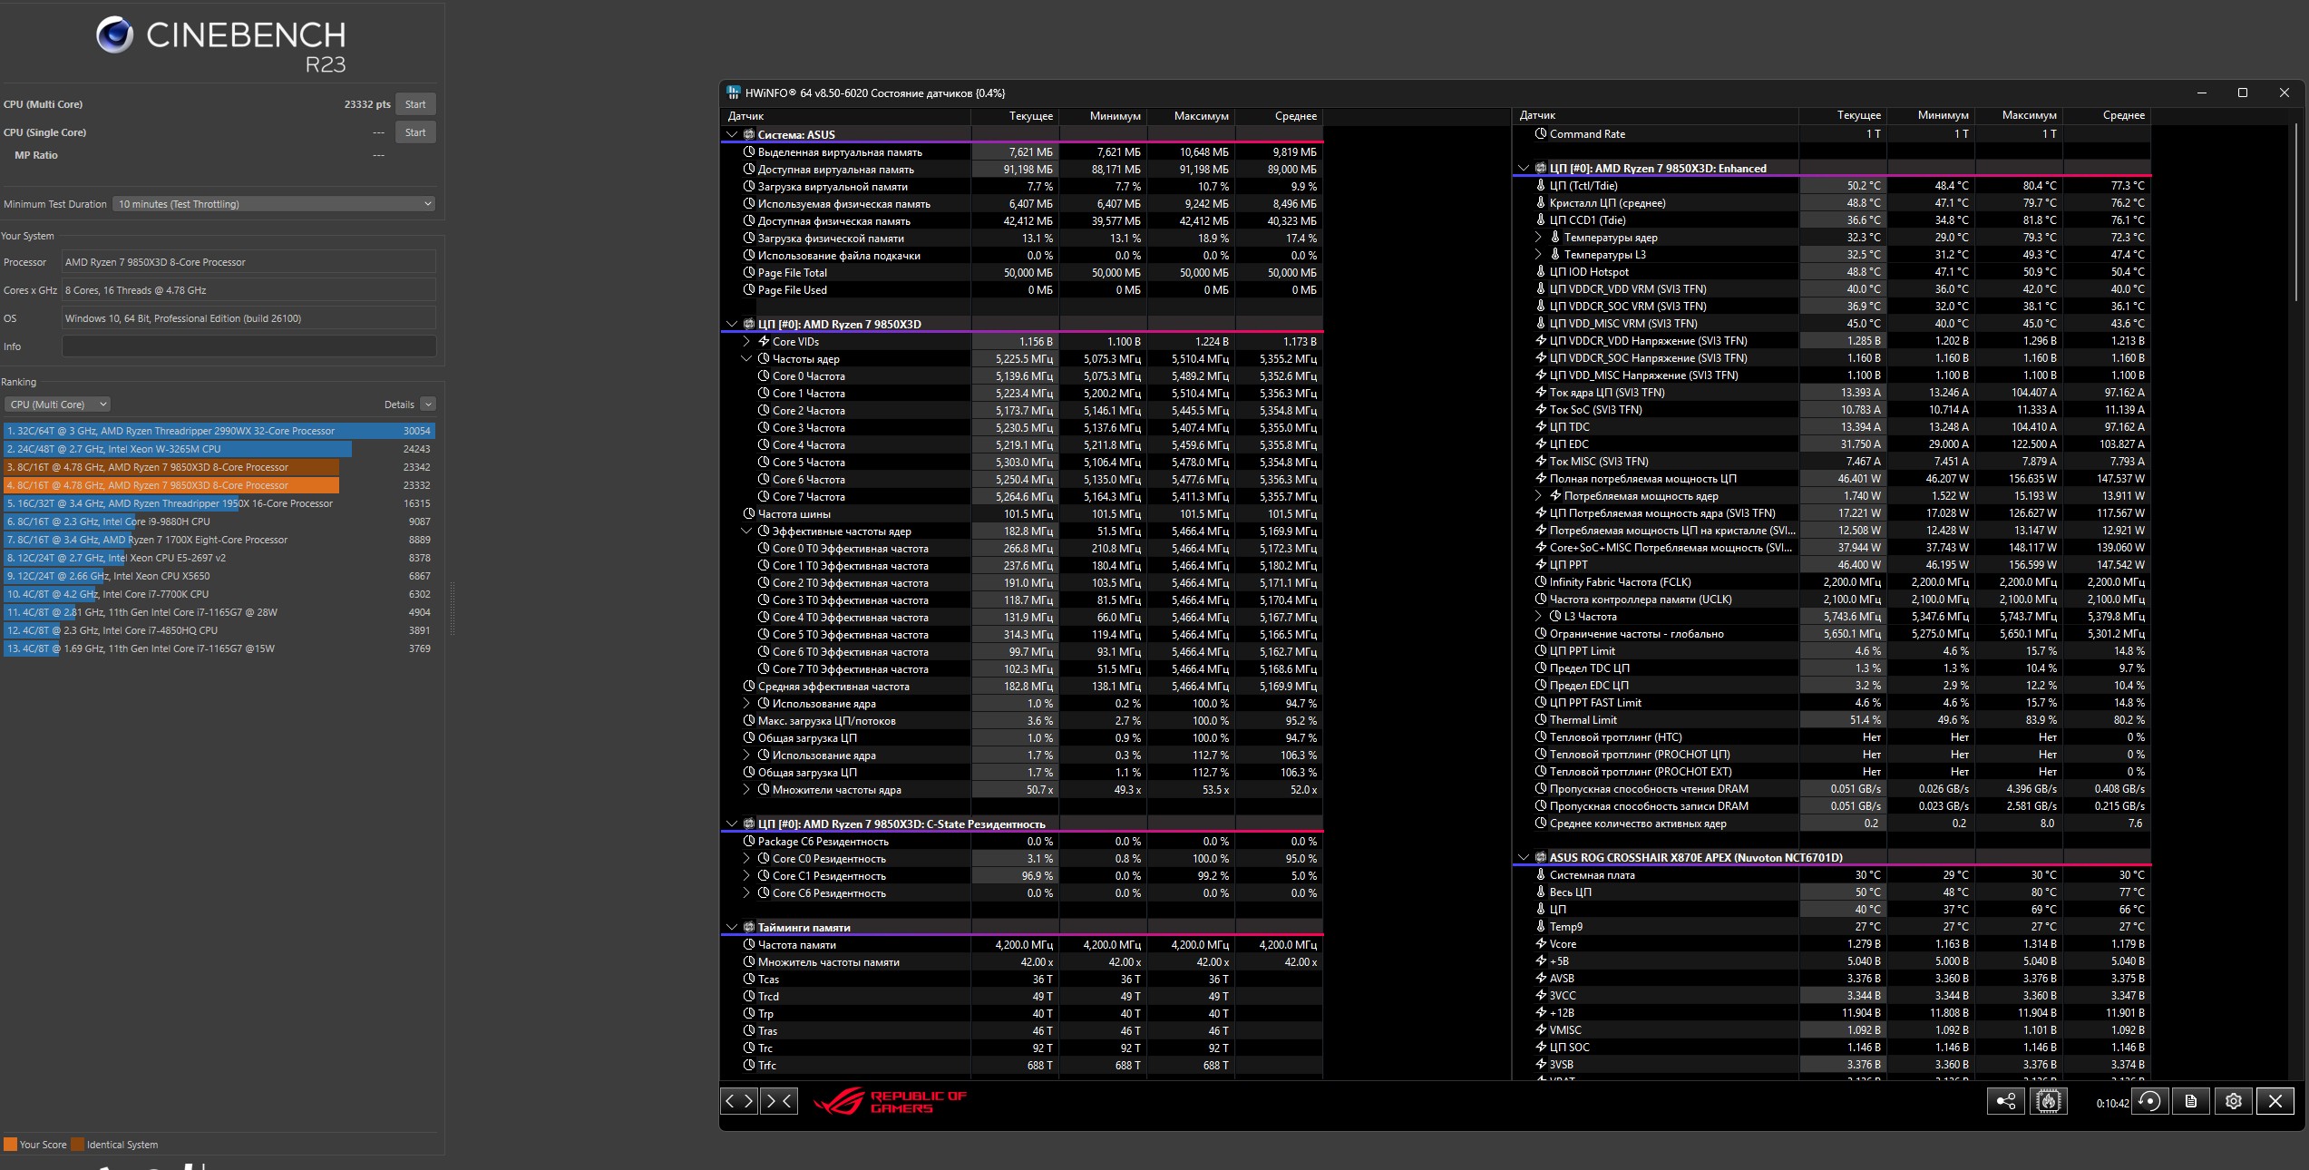The image size is (2309, 1170).
Task: Click the collapse-columns arrows button in HWiNFO
Action: click(x=779, y=1101)
